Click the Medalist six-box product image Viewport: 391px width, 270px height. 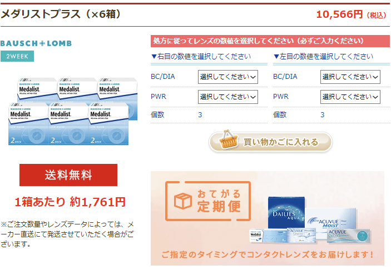point(73,111)
